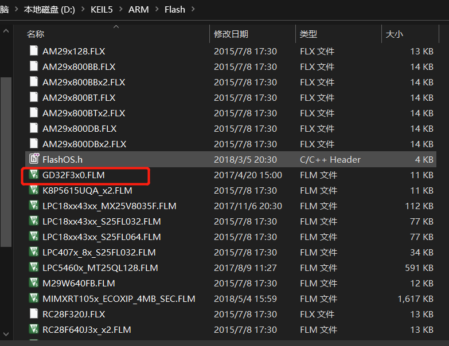Sort by 修改日期 column header
449x346 pixels.
[x=231, y=34]
